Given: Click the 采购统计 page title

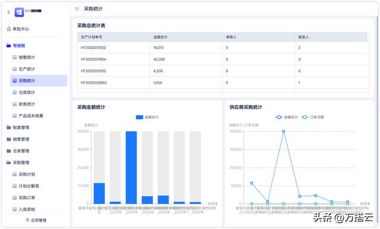Looking at the screenshot, I should (x=93, y=9).
